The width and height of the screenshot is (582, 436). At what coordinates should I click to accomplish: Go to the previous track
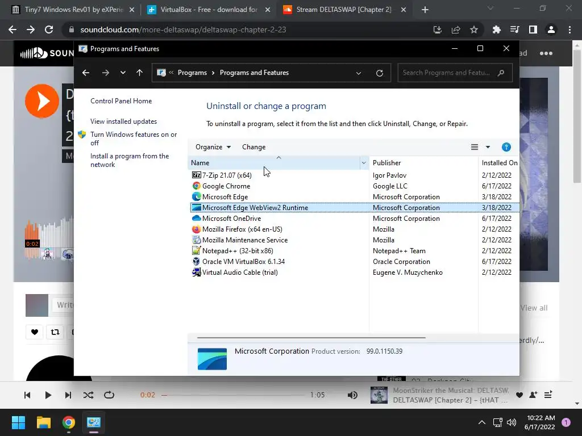(x=27, y=395)
